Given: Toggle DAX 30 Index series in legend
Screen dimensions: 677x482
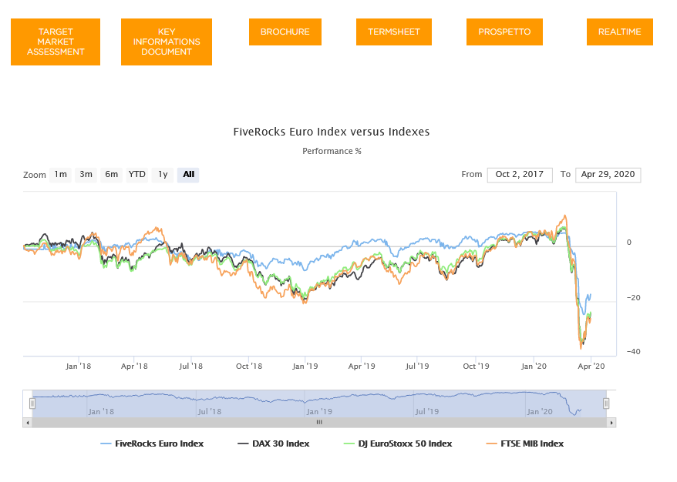Looking at the screenshot, I should tap(274, 444).
